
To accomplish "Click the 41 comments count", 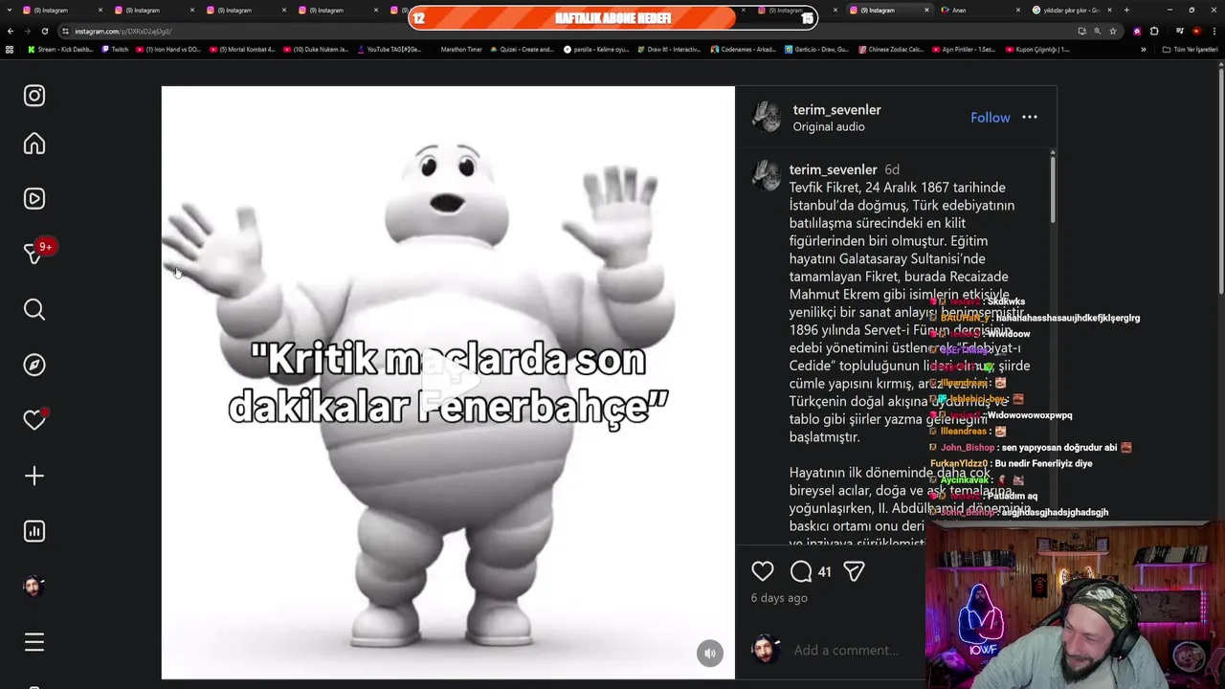I will (x=824, y=572).
